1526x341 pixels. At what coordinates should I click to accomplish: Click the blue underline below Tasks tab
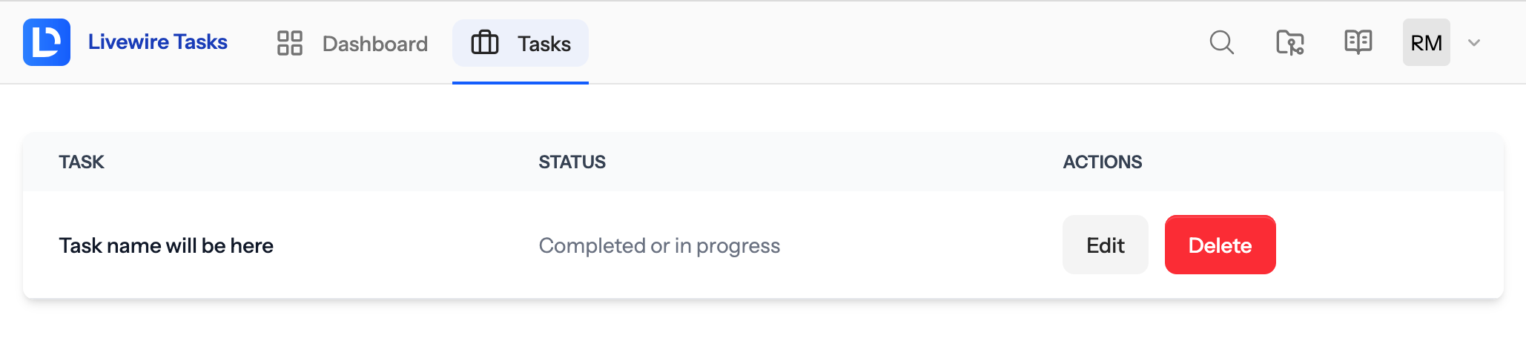pos(521,82)
